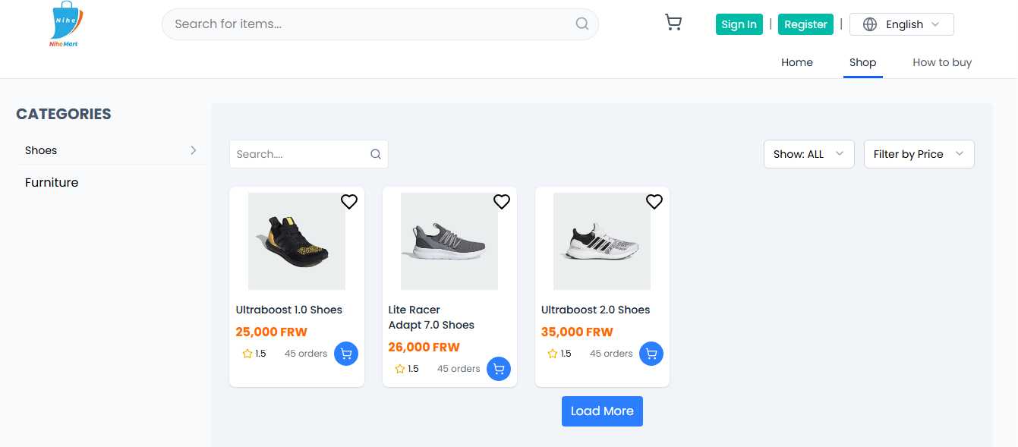Click the Register button
This screenshot has height=447, width=1018.
tap(805, 24)
